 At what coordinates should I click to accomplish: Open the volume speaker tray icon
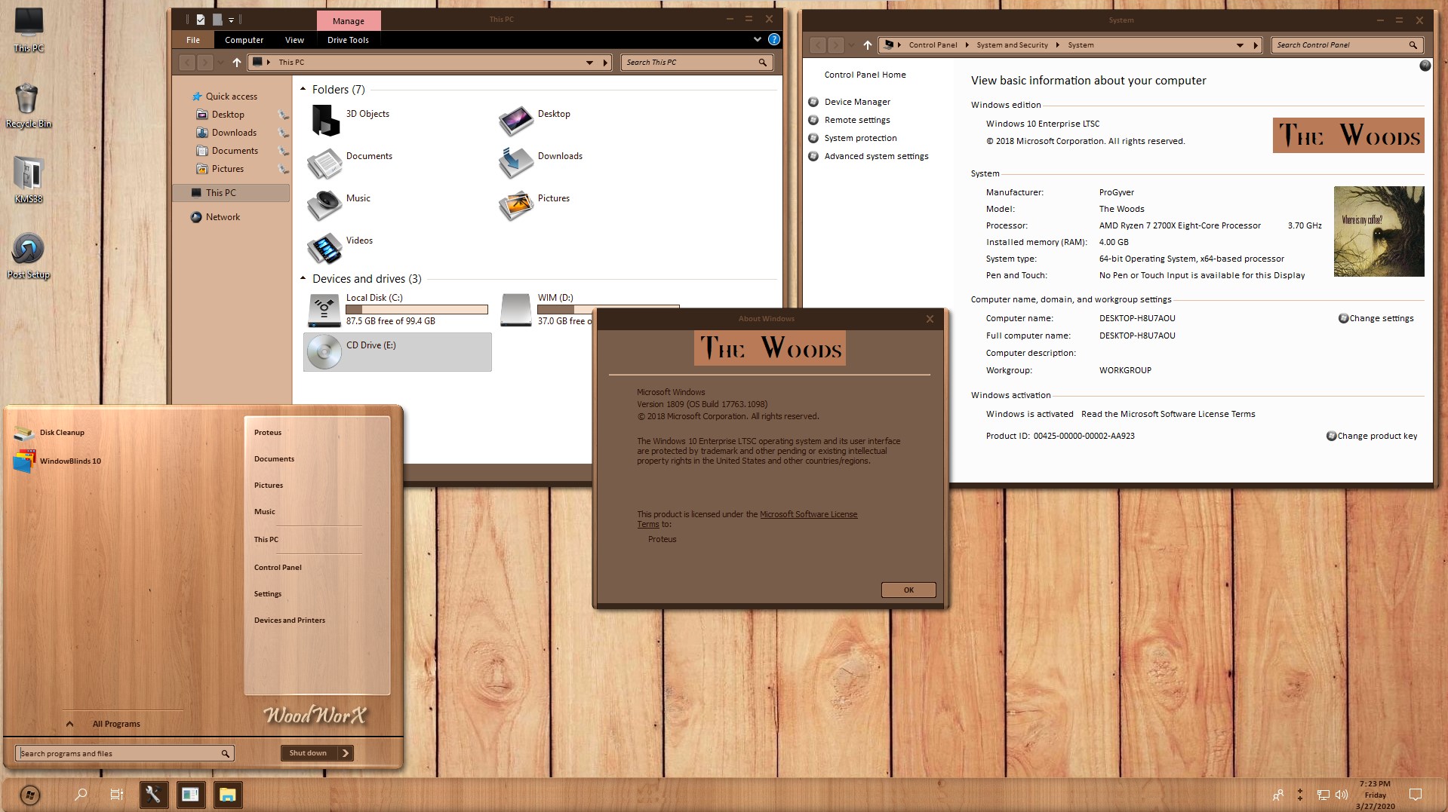click(x=1342, y=795)
